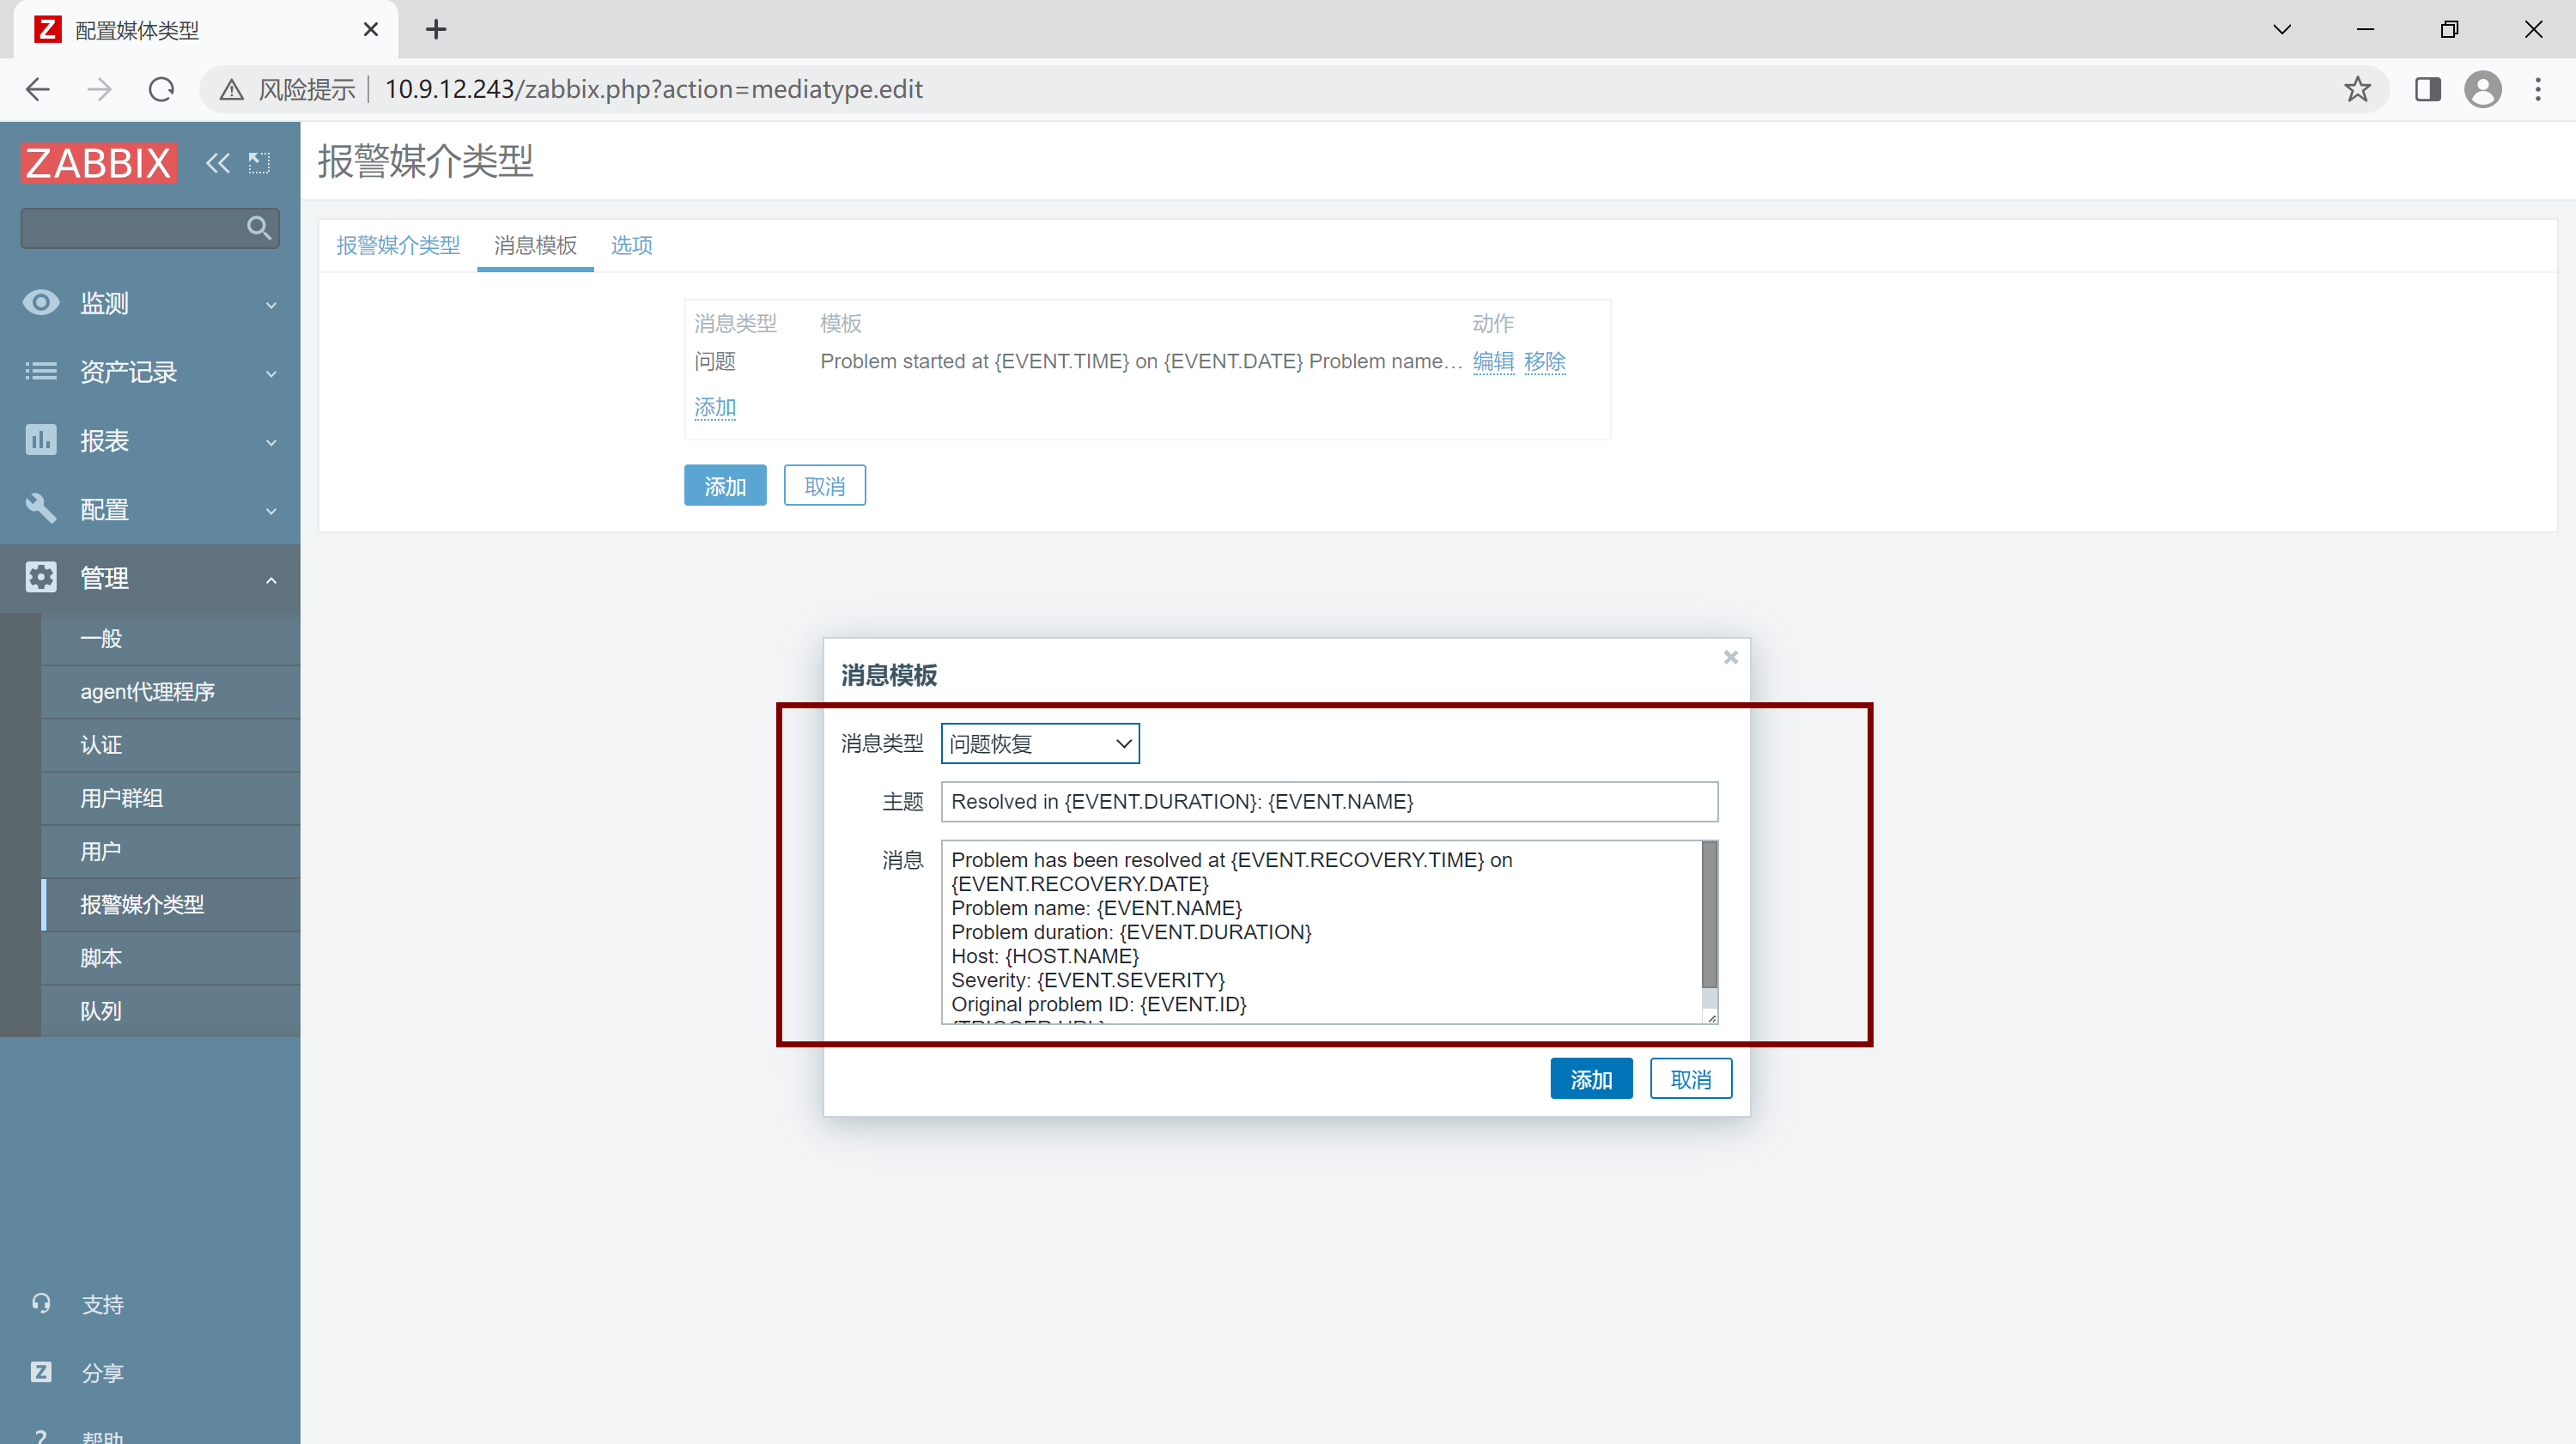
Task: Open the browser side panel icon
Action: (x=2427, y=89)
